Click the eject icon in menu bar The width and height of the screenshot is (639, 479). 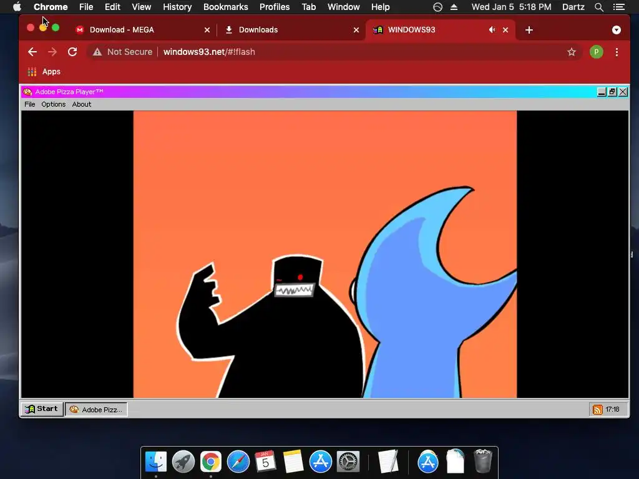pyautogui.click(x=454, y=7)
